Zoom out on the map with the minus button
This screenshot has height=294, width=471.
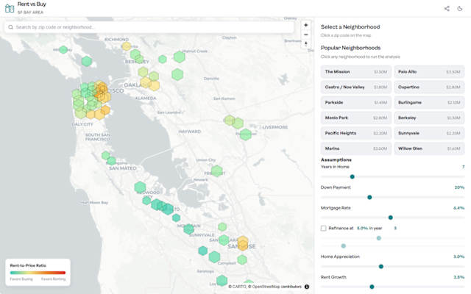pyautogui.click(x=306, y=35)
